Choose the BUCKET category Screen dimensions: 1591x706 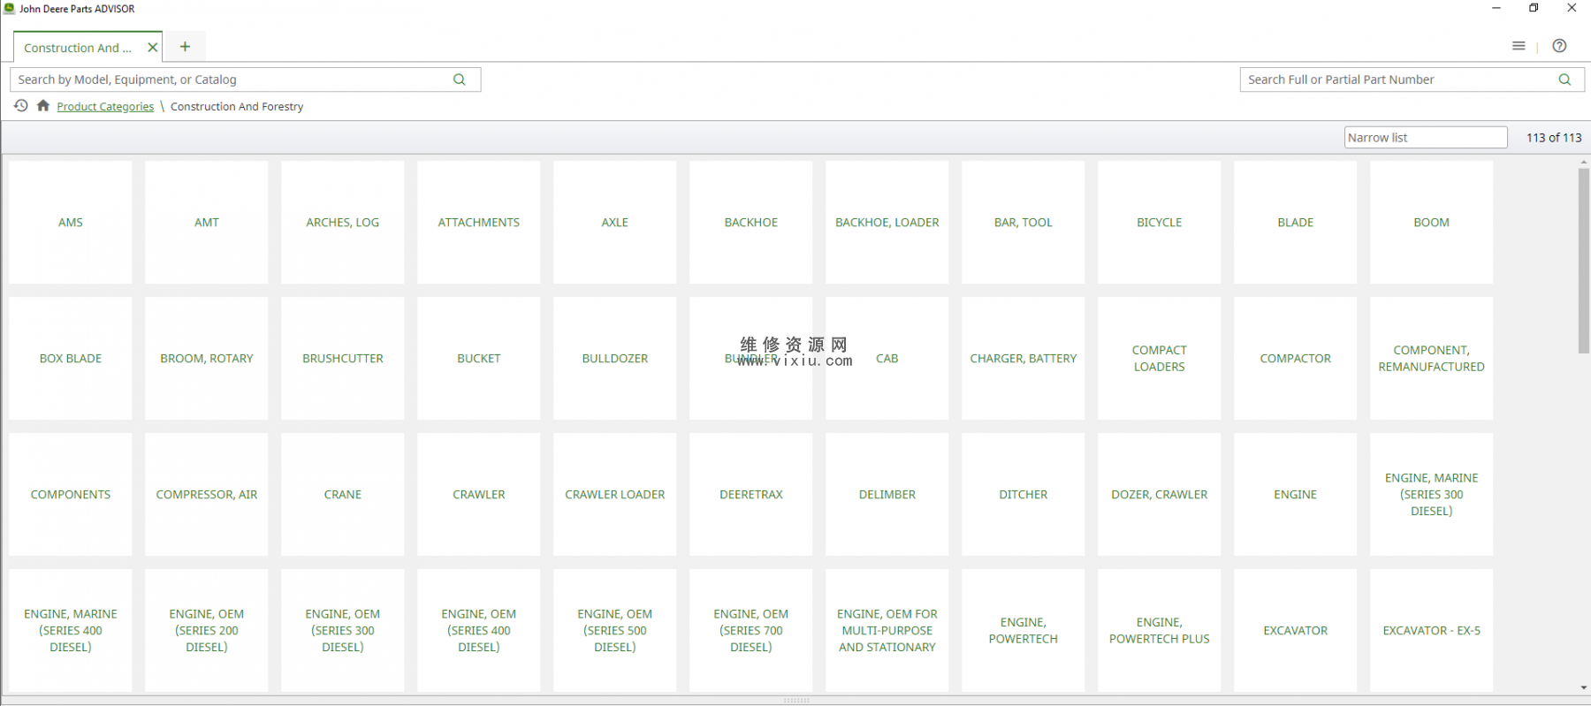479,359
